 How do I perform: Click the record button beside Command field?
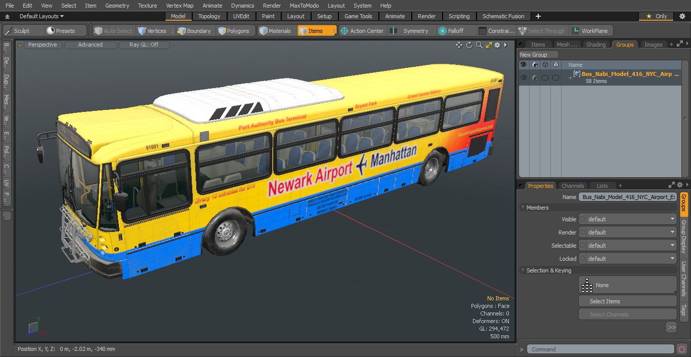pyautogui.click(x=682, y=349)
